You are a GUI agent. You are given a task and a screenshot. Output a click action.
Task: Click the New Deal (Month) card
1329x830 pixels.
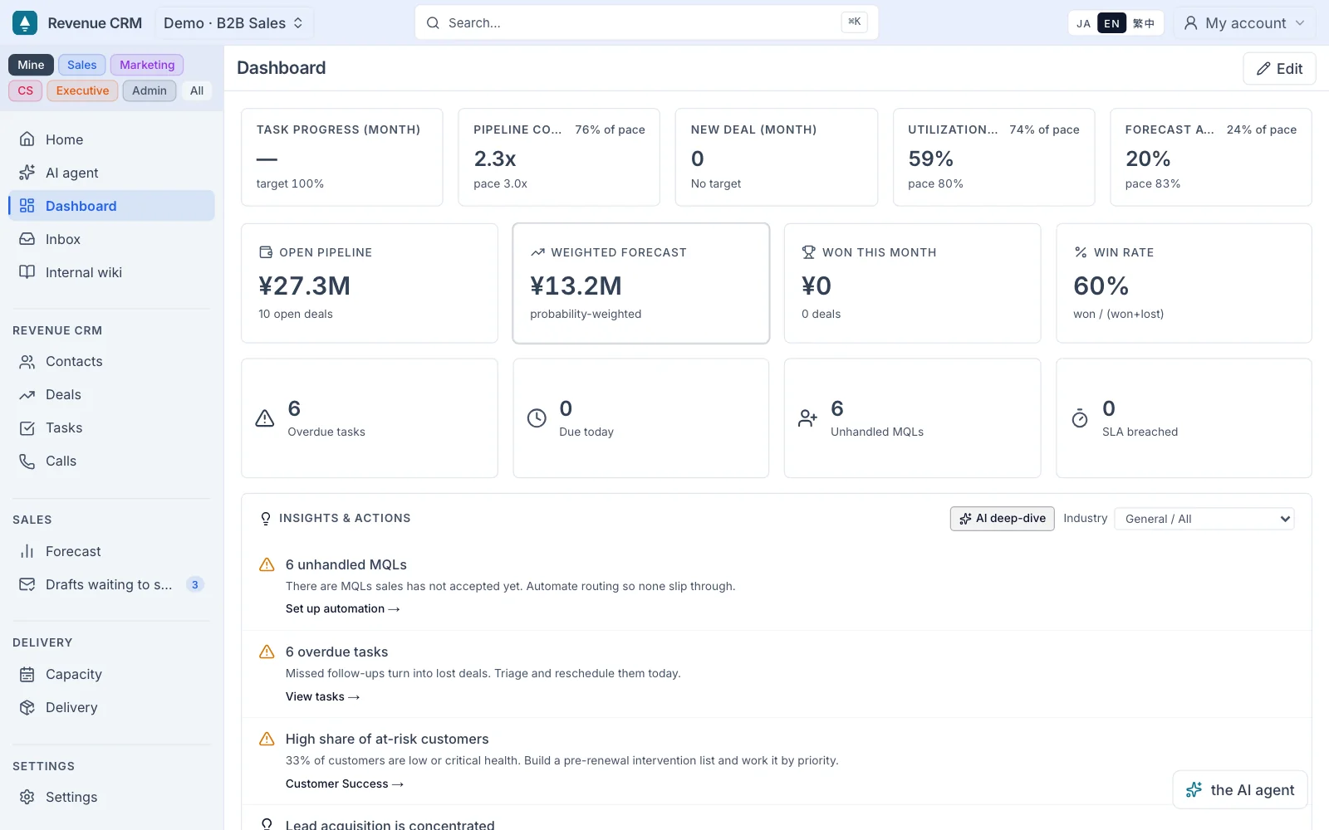tap(777, 157)
